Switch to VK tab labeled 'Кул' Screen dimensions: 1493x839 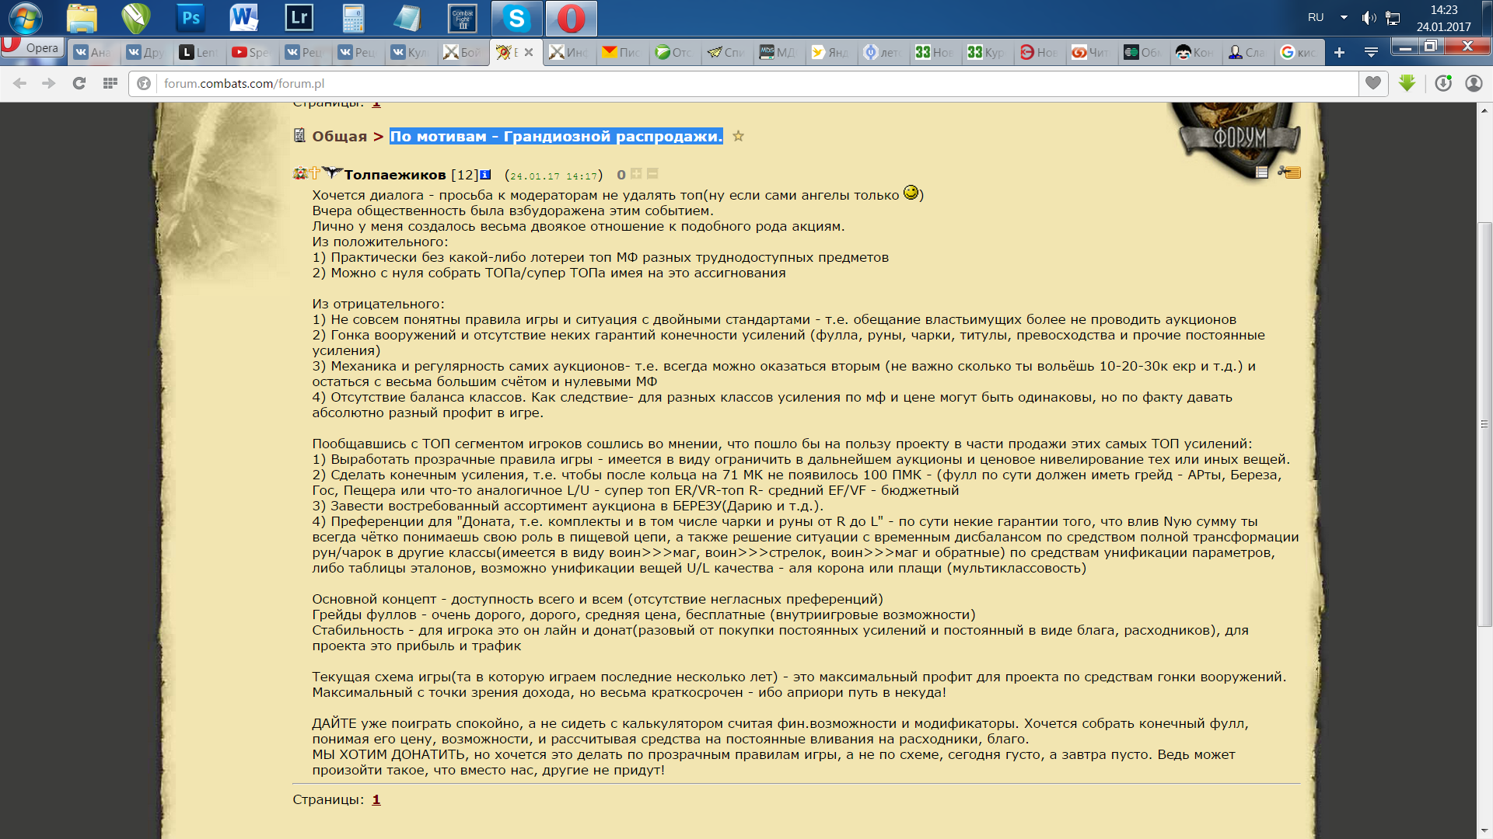[410, 52]
